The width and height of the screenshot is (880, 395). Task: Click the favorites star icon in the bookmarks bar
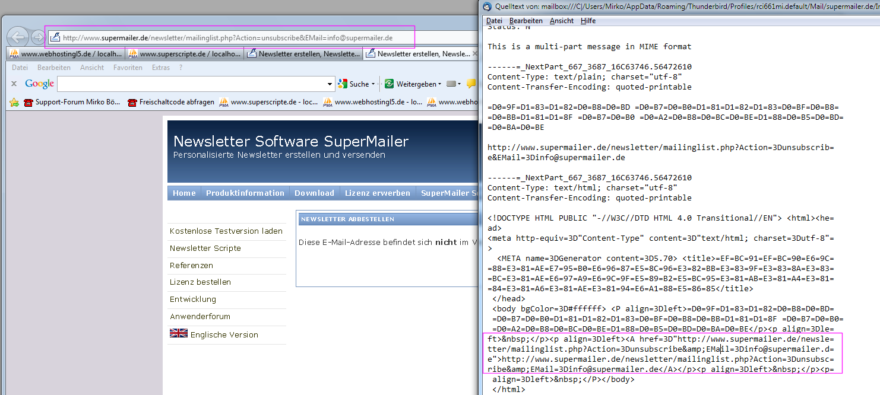pyautogui.click(x=14, y=102)
